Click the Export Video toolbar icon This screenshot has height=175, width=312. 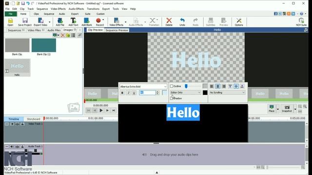pyautogui.click(x=40, y=22)
